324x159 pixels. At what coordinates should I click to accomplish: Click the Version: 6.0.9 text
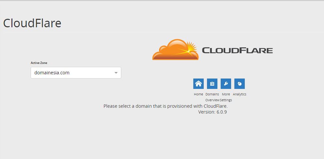coord(212,112)
